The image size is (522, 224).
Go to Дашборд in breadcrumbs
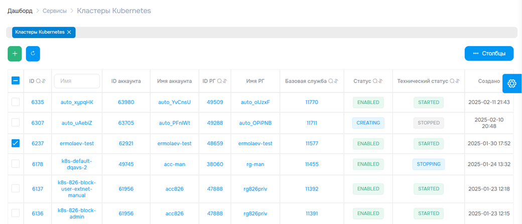point(20,11)
